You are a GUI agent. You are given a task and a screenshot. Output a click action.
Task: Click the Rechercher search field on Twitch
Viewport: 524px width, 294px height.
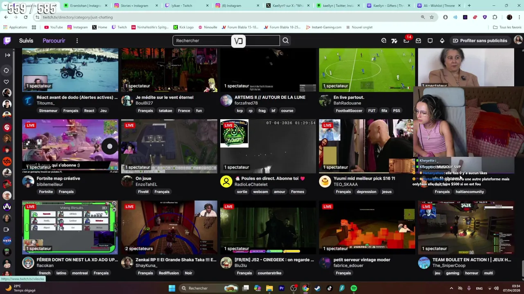226,40
